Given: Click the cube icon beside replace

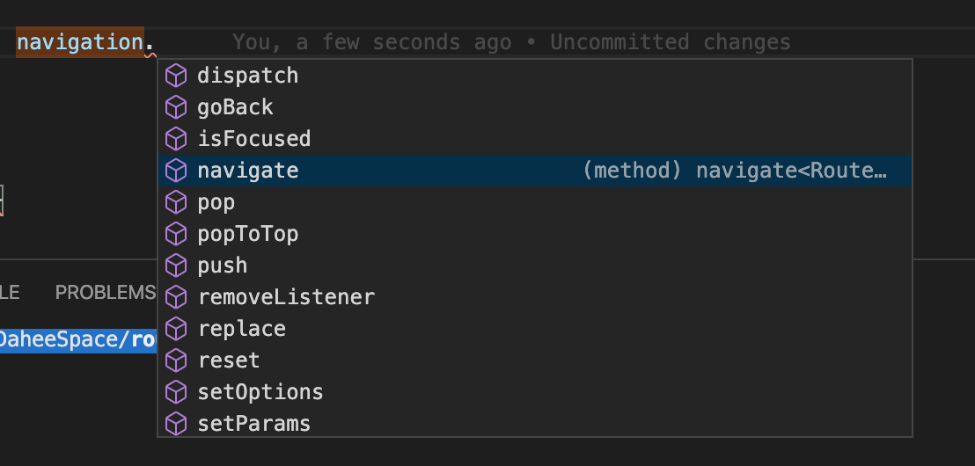Looking at the screenshot, I should tap(176, 330).
